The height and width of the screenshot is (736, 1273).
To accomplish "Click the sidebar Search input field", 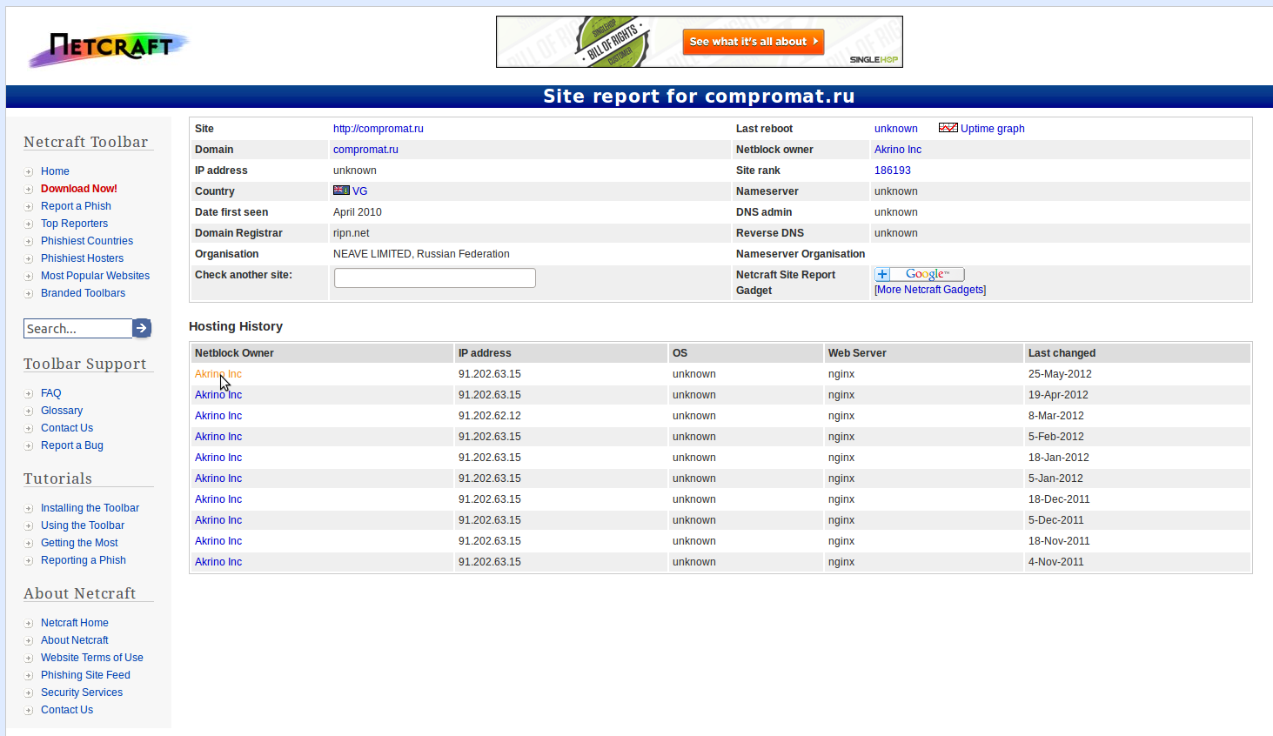I will pos(77,328).
